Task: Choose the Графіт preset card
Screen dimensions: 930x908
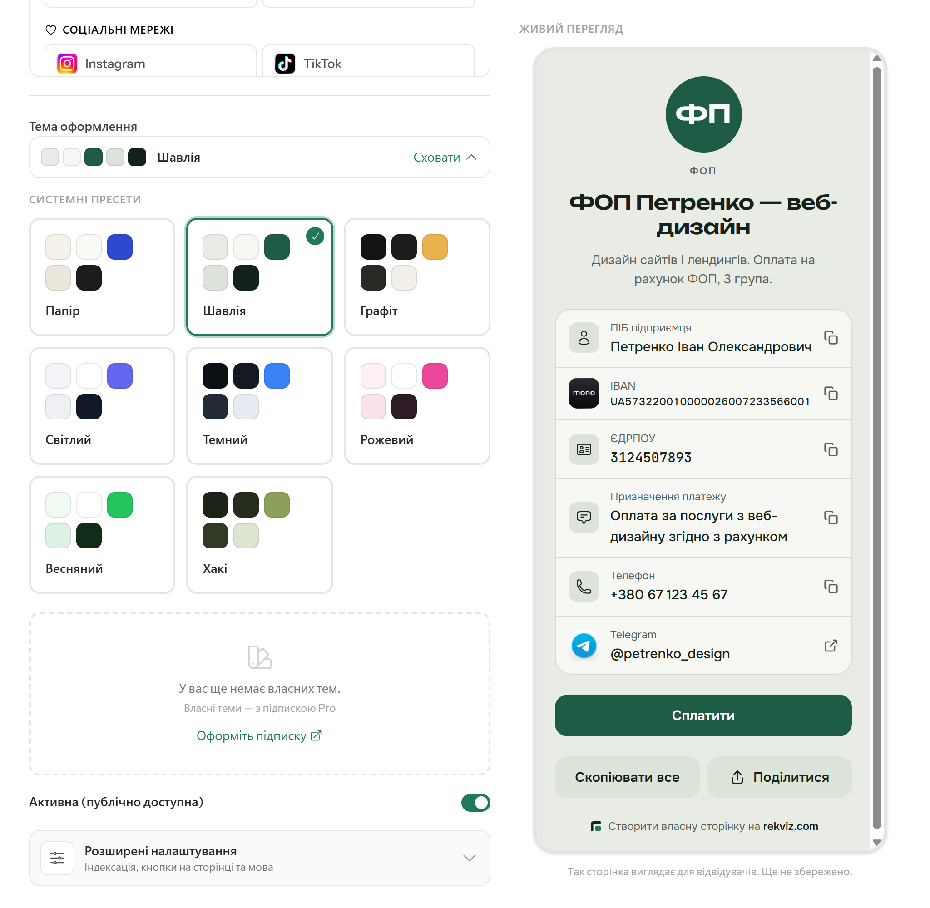Action: pyautogui.click(x=417, y=276)
